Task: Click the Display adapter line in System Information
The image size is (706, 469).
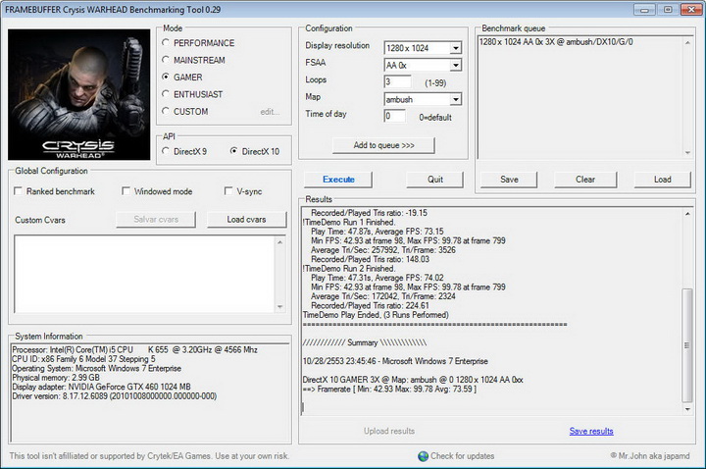Action: [101, 387]
